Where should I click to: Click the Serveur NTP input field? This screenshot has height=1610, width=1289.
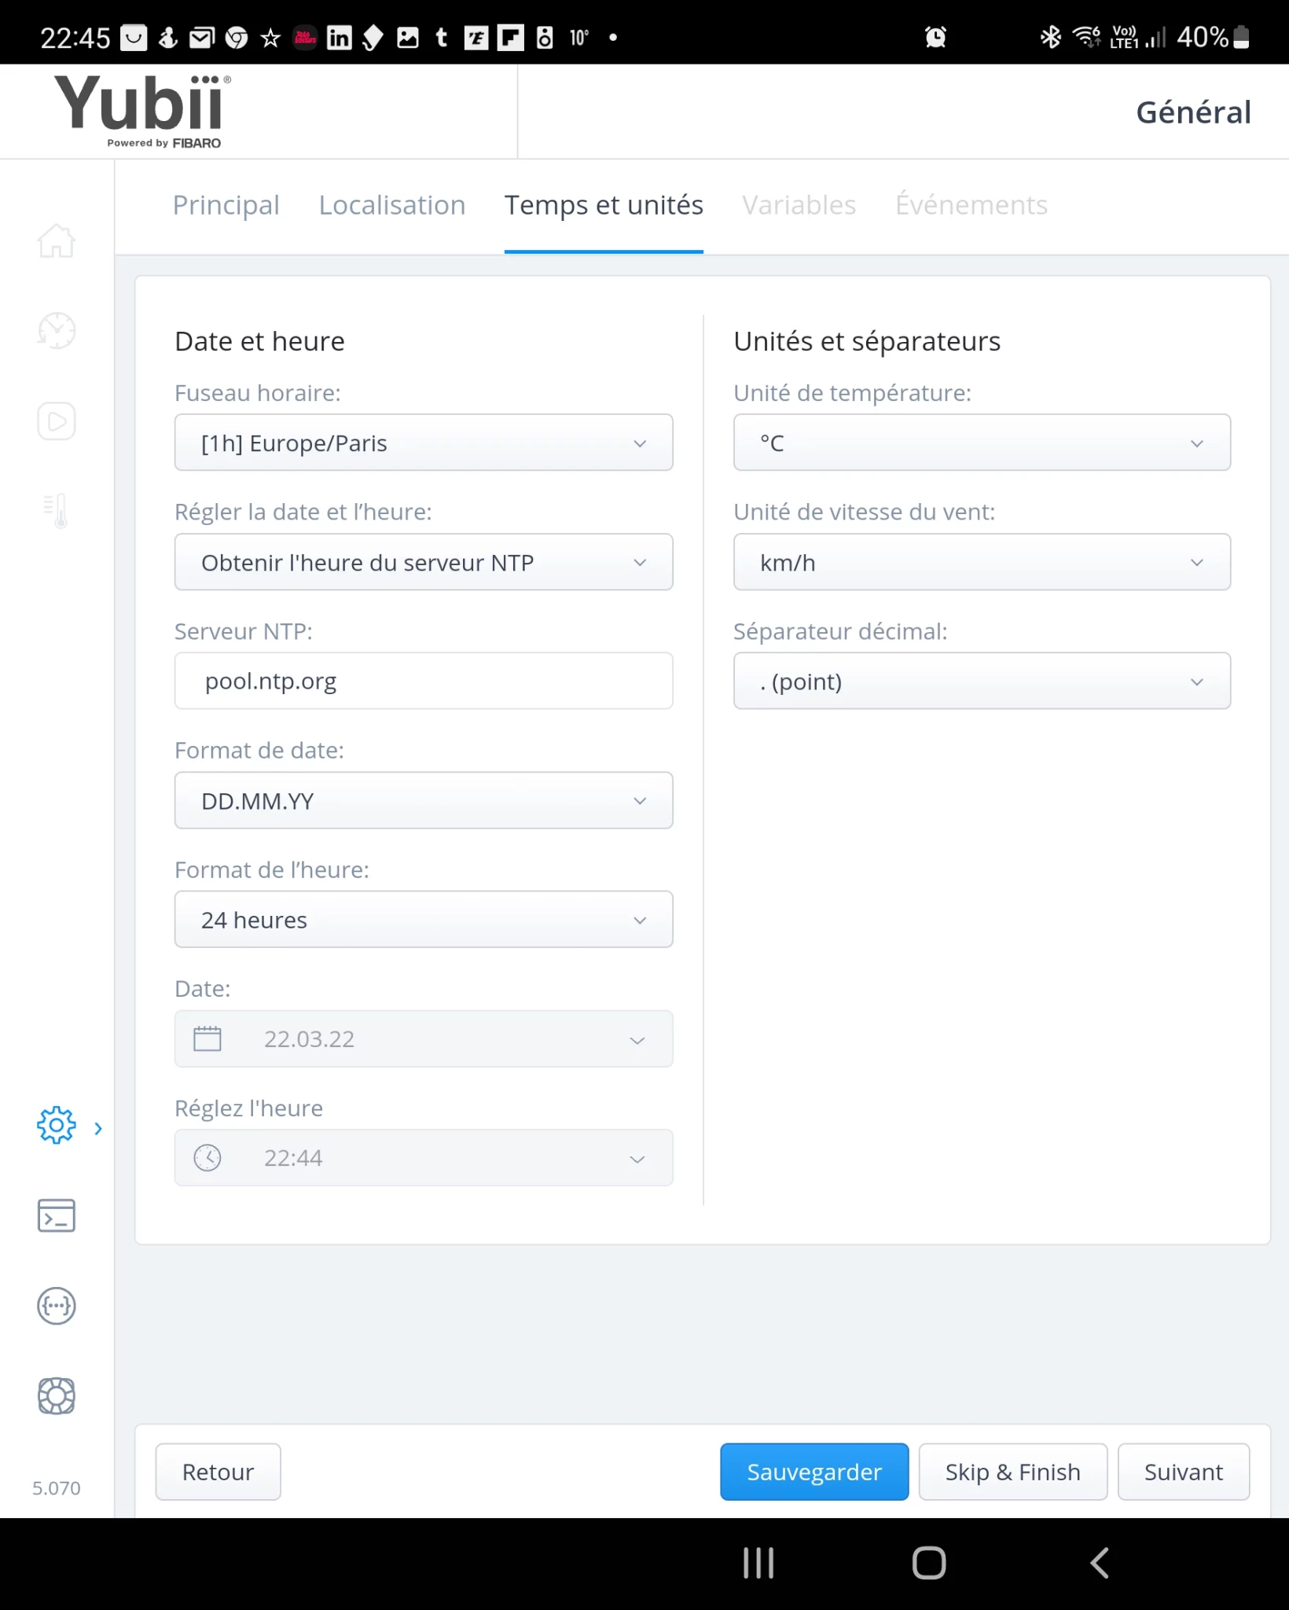424,681
